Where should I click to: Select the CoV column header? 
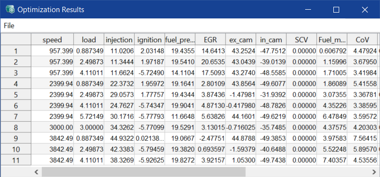363,39
